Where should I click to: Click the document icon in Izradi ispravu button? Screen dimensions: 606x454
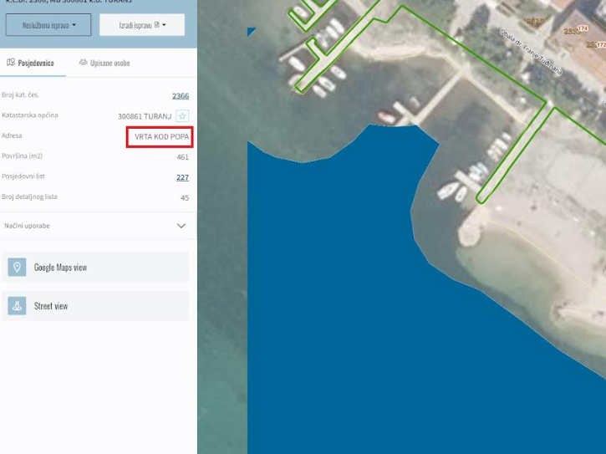pyautogui.click(x=156, y=25)
